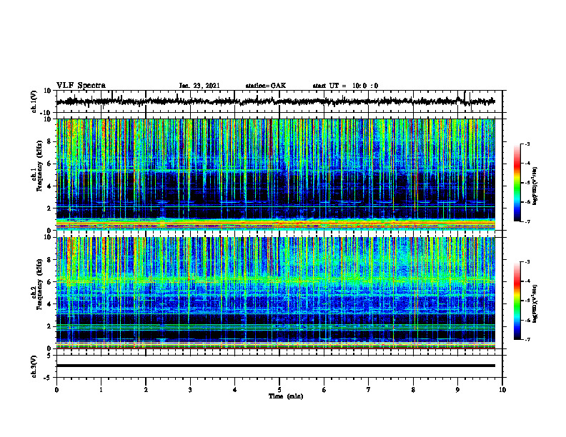Click the "-5" tick on ch.3 voltage axis
Image resolution: width=566 pixels, height=437 pixels.
pyautogui.click(x=49, y=378)
